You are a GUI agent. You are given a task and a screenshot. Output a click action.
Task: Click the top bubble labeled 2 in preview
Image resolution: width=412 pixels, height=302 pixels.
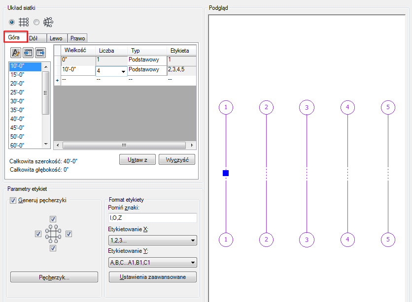[267, 107]
